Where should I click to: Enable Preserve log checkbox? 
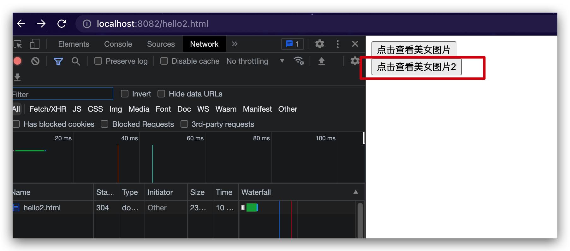point(98,61)
